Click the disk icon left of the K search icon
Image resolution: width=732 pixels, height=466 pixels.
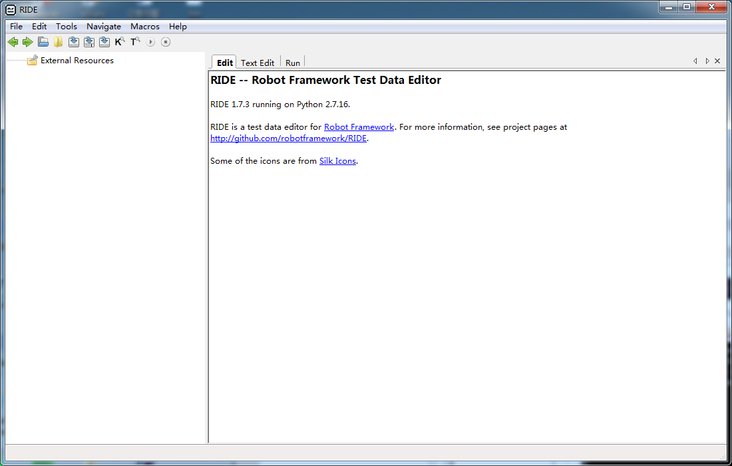pyautogui.click(x=104, y=42)
